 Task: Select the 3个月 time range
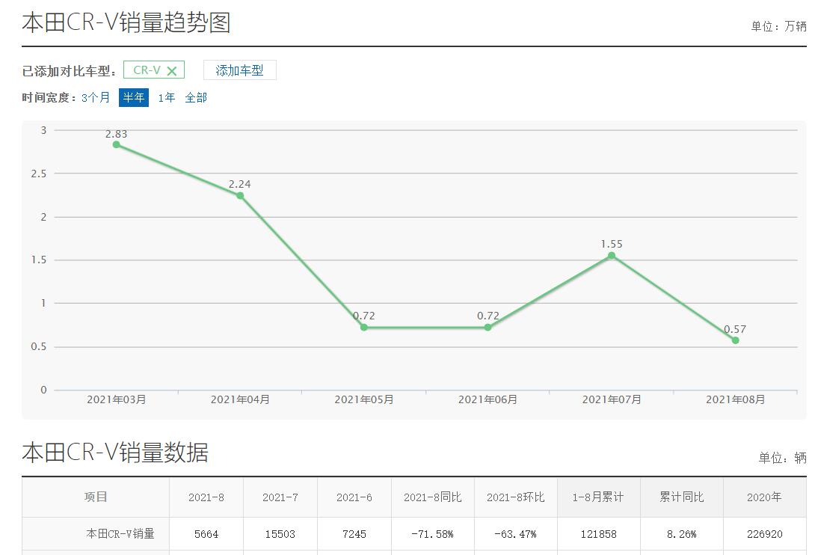pyautogui.click(x=96, y=98)
